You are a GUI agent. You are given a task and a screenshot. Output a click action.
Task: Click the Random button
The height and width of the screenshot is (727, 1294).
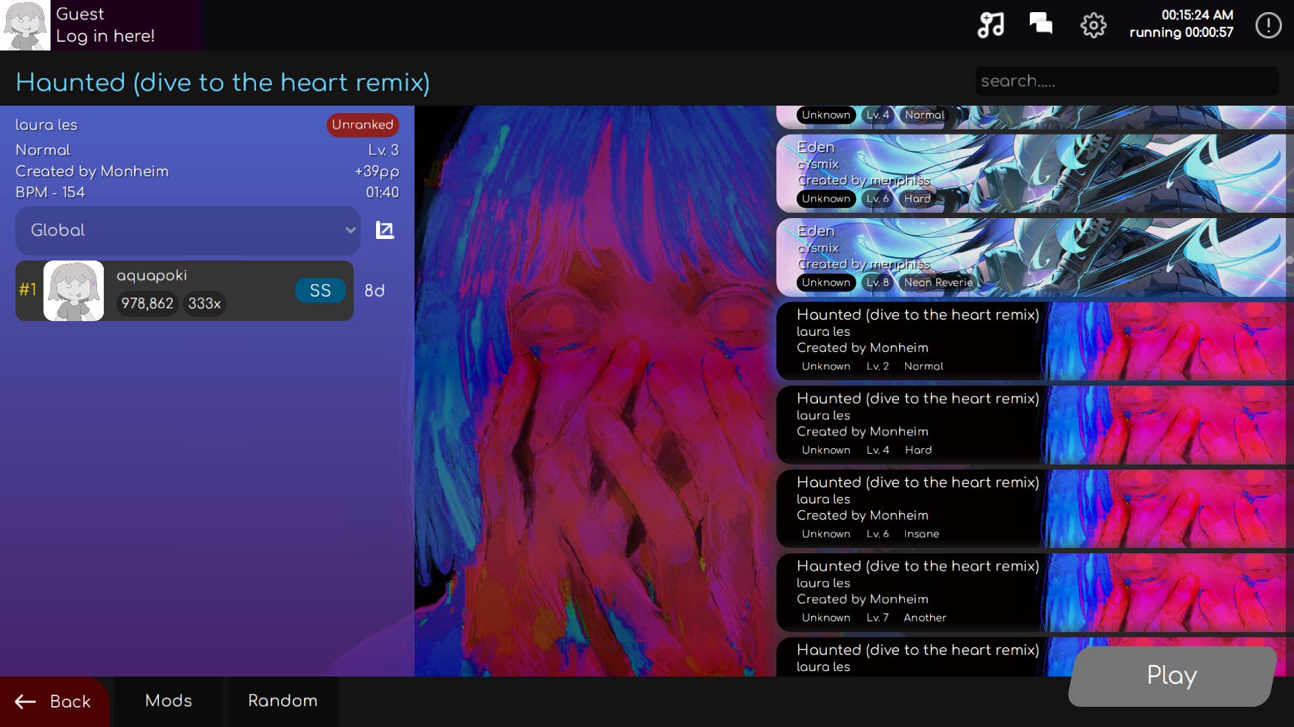[282, 701]
